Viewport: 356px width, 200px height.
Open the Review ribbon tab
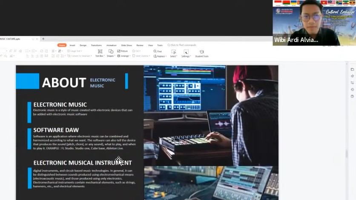coord(140,45)
